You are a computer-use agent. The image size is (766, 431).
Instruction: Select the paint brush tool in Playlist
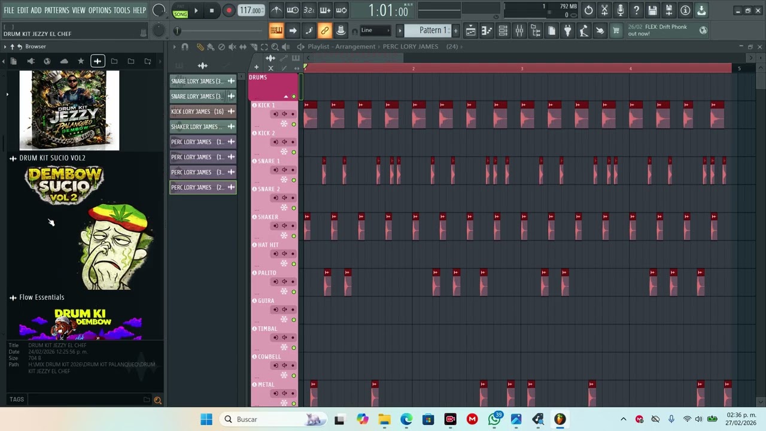(210, 47)
